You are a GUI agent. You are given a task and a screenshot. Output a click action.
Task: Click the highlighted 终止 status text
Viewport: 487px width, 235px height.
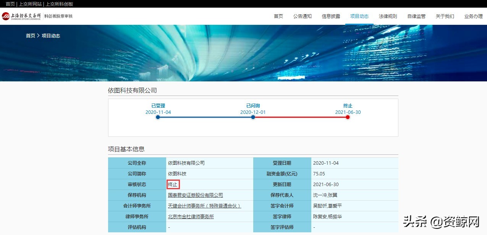tap(173, 184)
